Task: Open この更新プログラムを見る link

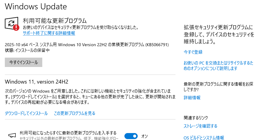Action: tap(74, 113)
